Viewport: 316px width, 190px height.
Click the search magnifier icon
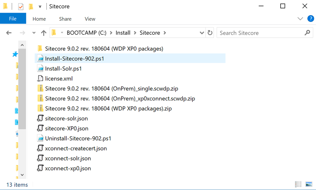click(307, 33)
